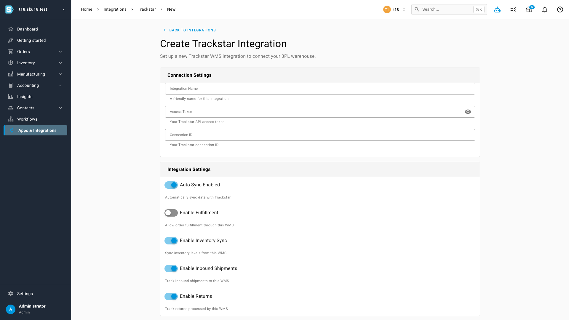This screenshot has height=320, width=569.
Task: Toggle Auto Sync Enabled switch
Action: (171, 185)
